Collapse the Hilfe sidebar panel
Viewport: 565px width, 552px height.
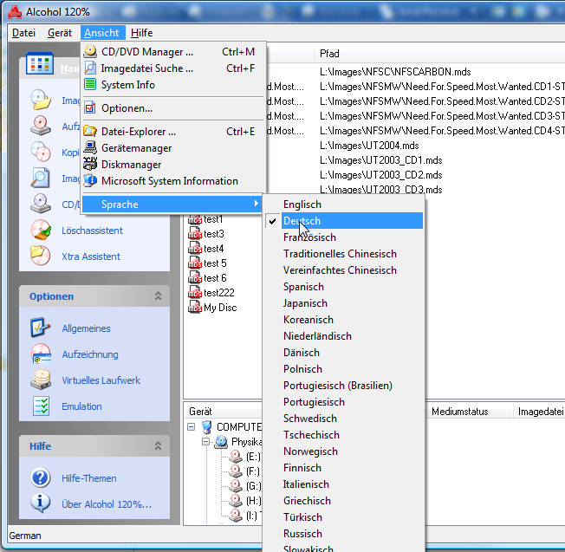[158, 446]
